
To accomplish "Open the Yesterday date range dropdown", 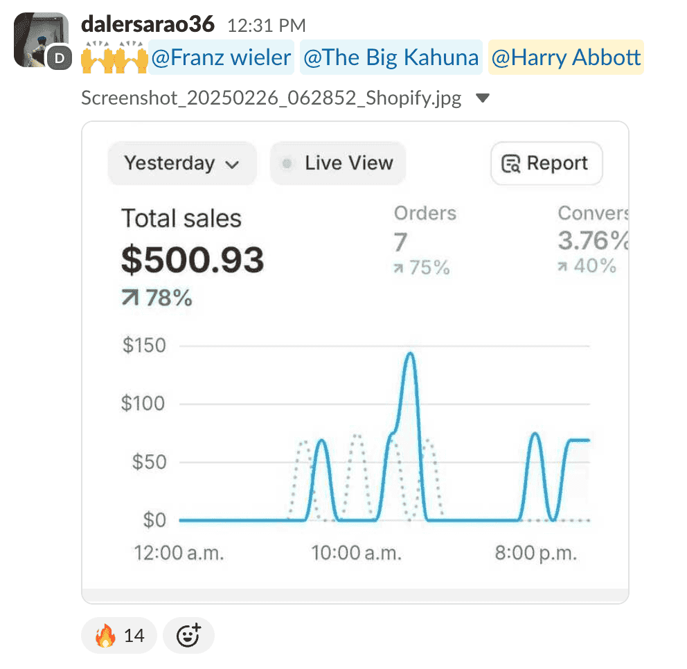I will click(181, 164).
